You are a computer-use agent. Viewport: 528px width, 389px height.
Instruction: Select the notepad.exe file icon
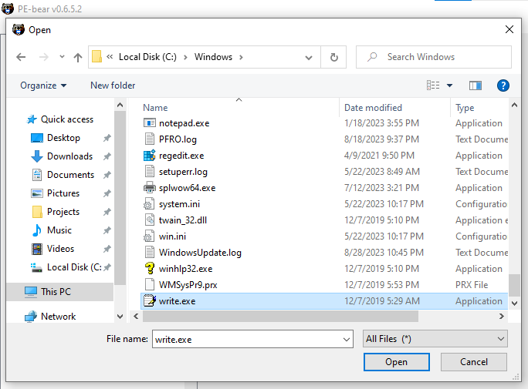(x=150, y=123)
